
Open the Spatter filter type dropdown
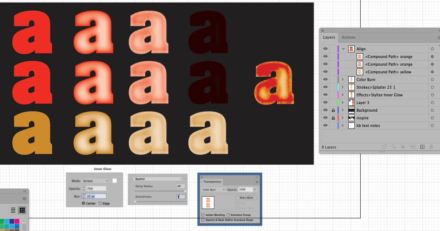[x=158, y=179]
